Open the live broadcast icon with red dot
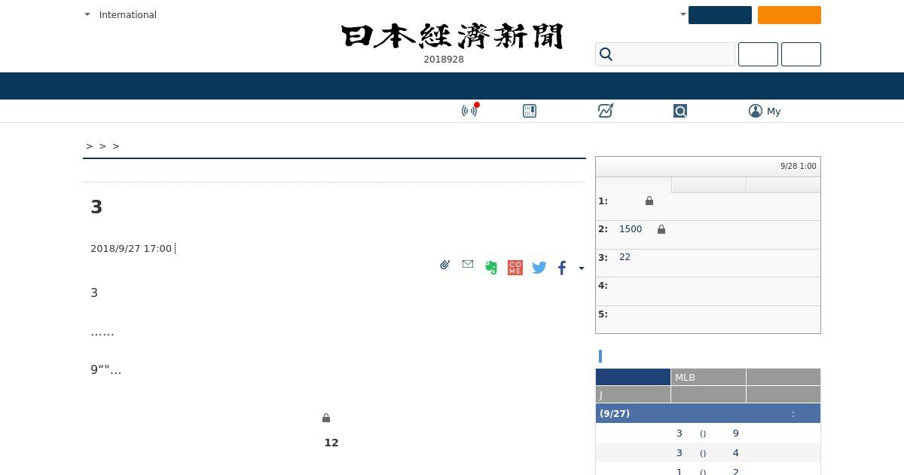 (469, 111)
